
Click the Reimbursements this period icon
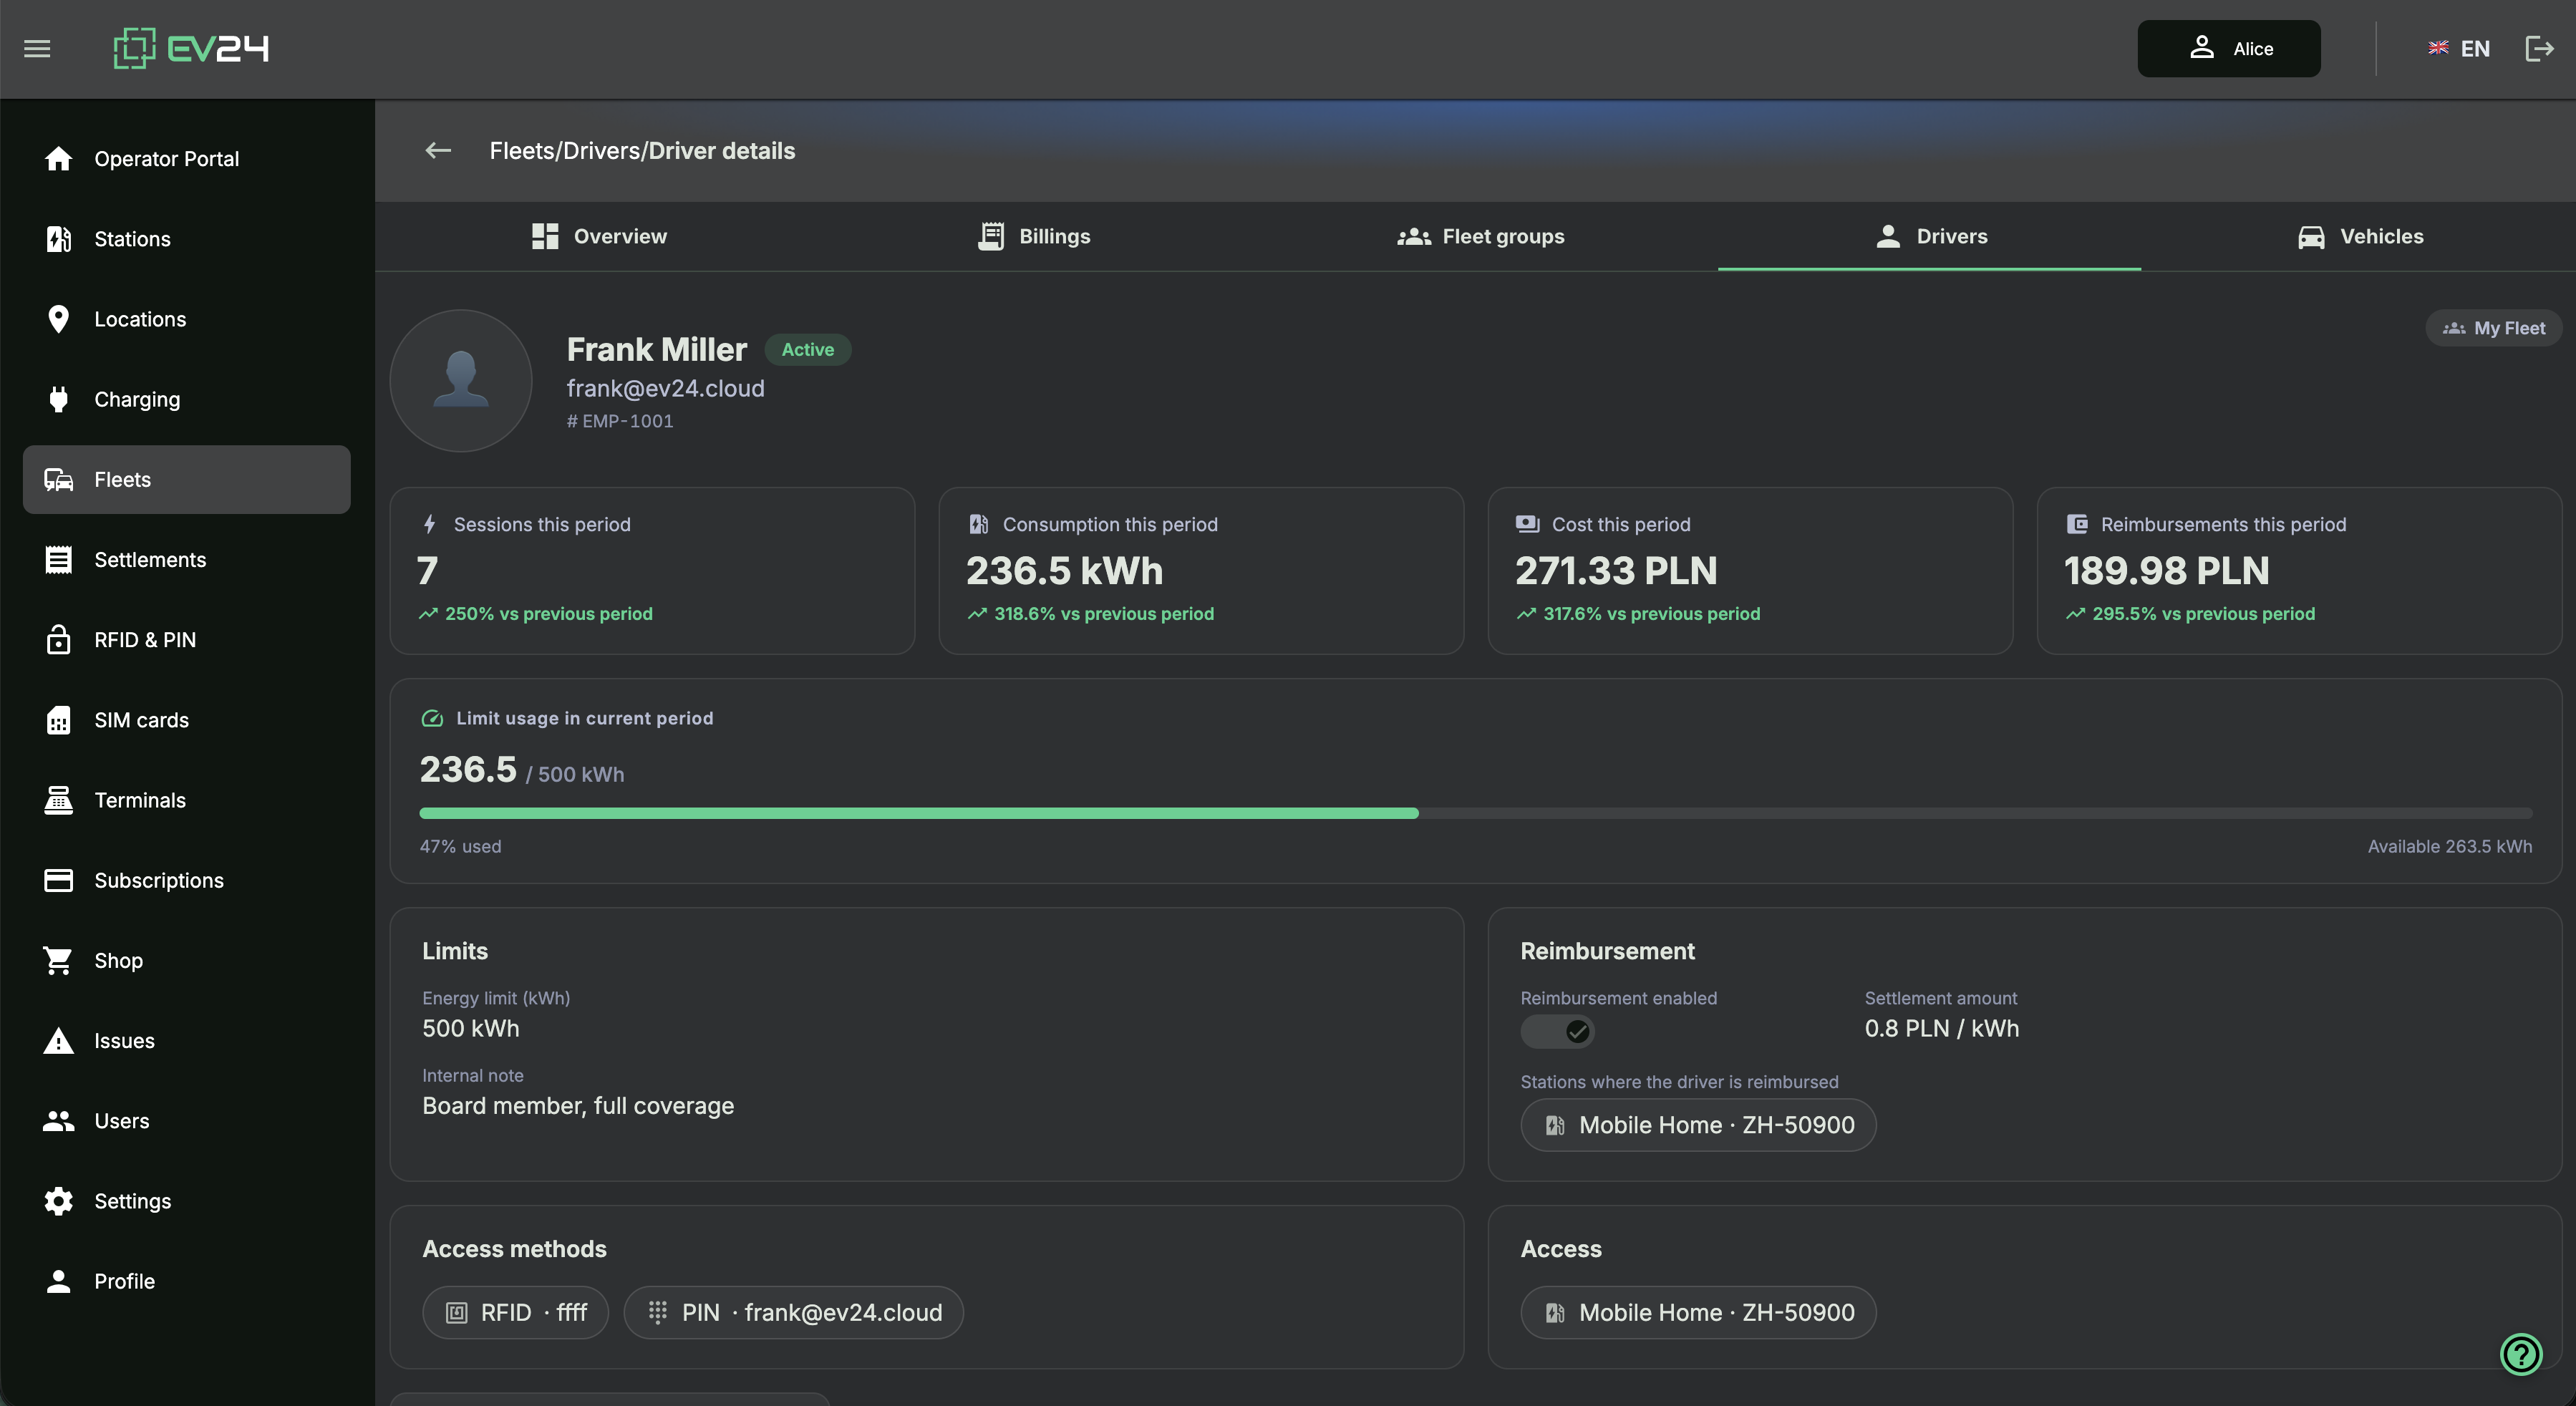[x=2077, y=524]
